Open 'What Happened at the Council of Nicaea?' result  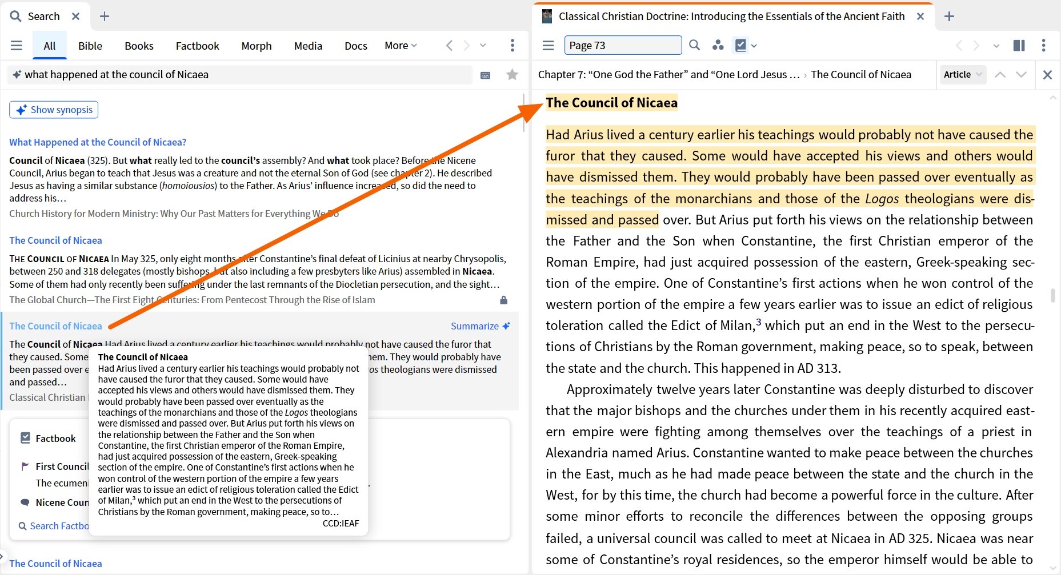pyautogui.click(x=98, y=142)
